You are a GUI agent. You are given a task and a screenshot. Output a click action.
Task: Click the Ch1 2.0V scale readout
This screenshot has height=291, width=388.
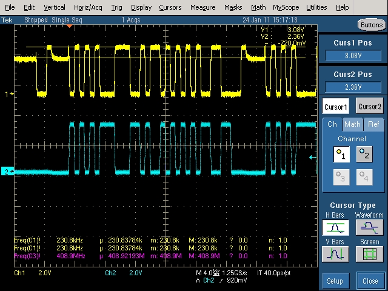tap(33, 273)
